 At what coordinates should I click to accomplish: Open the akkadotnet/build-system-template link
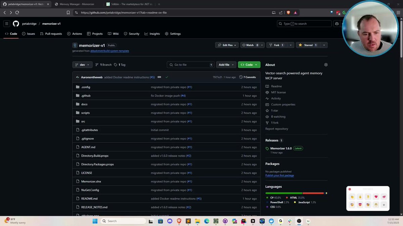[x=110, y=51]
